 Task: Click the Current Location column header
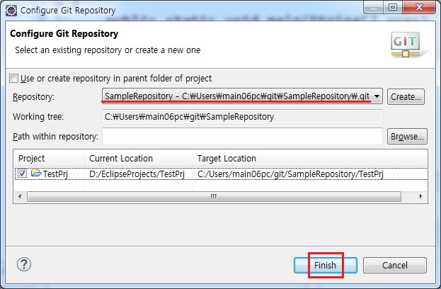[x=138, y=158]
